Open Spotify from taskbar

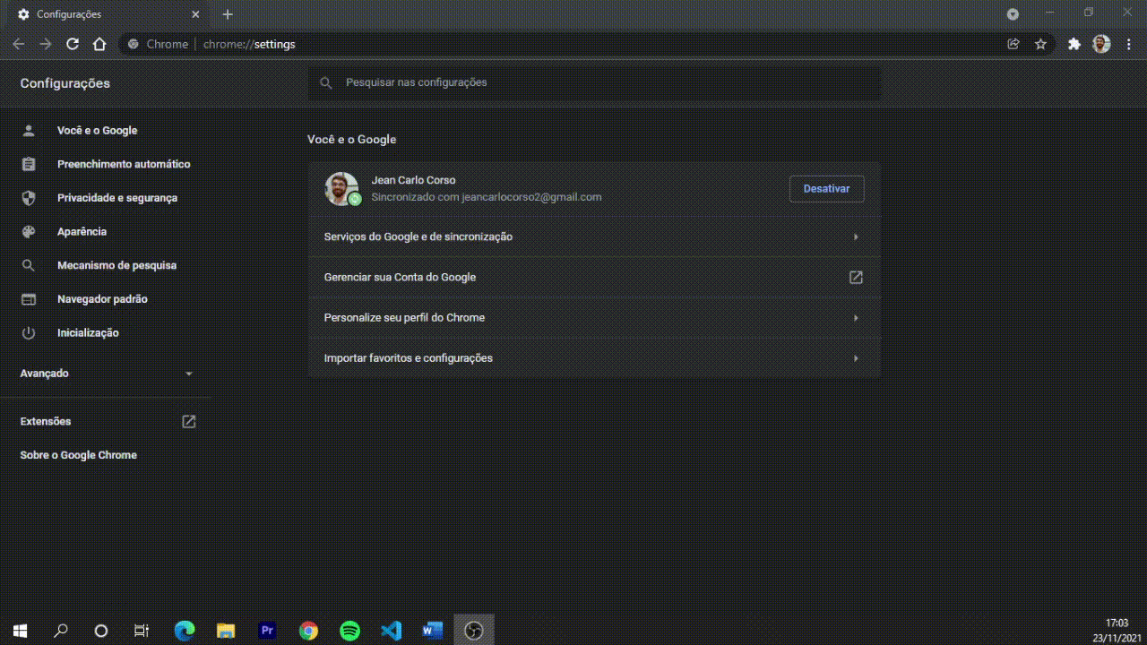(x=350, y=631)
